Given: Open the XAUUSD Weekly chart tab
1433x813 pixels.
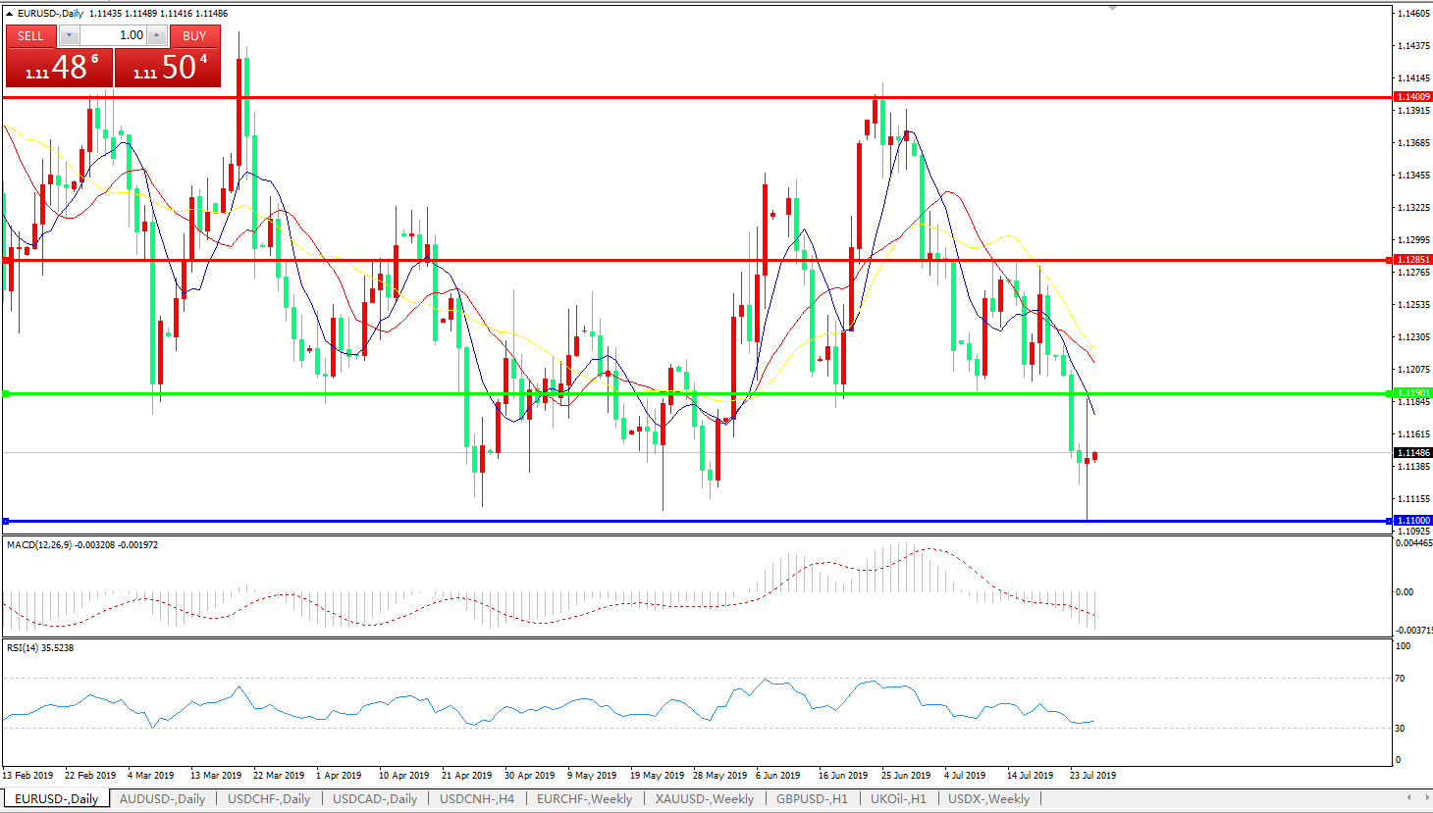Looking at the screenshot, I should click(705, 799).
